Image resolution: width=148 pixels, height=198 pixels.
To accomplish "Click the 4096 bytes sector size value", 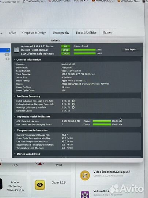I will coord(67,77).
